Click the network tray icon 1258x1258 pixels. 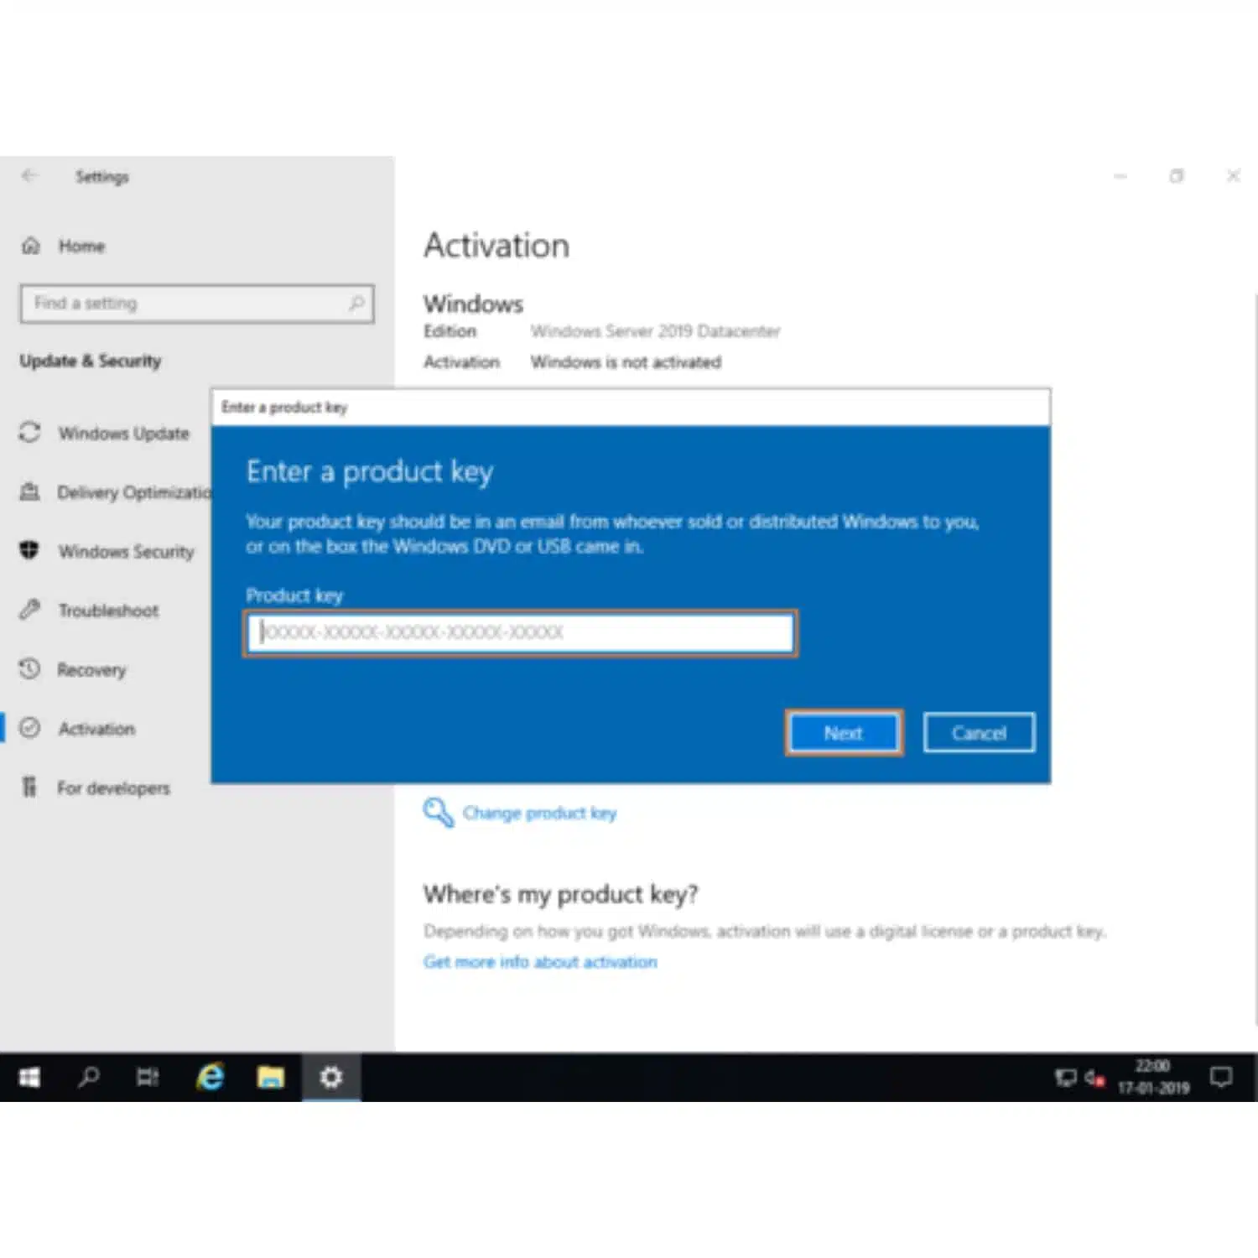click(1066, 1078)
